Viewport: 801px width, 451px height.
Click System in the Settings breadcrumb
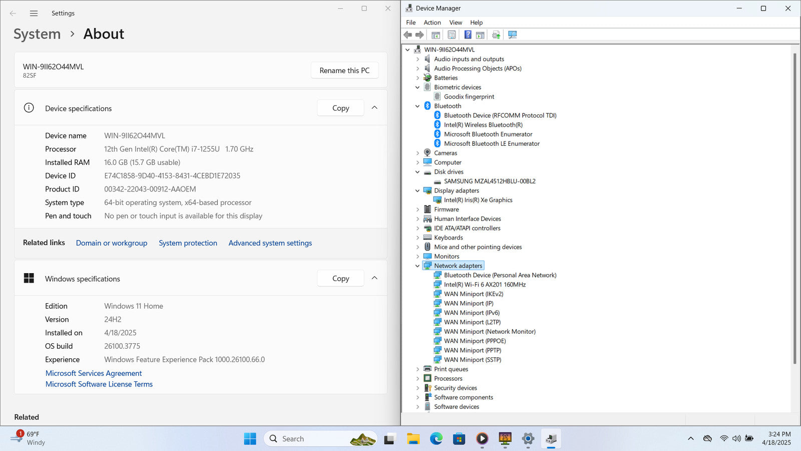pyautogui.click(x=37, y=34)
